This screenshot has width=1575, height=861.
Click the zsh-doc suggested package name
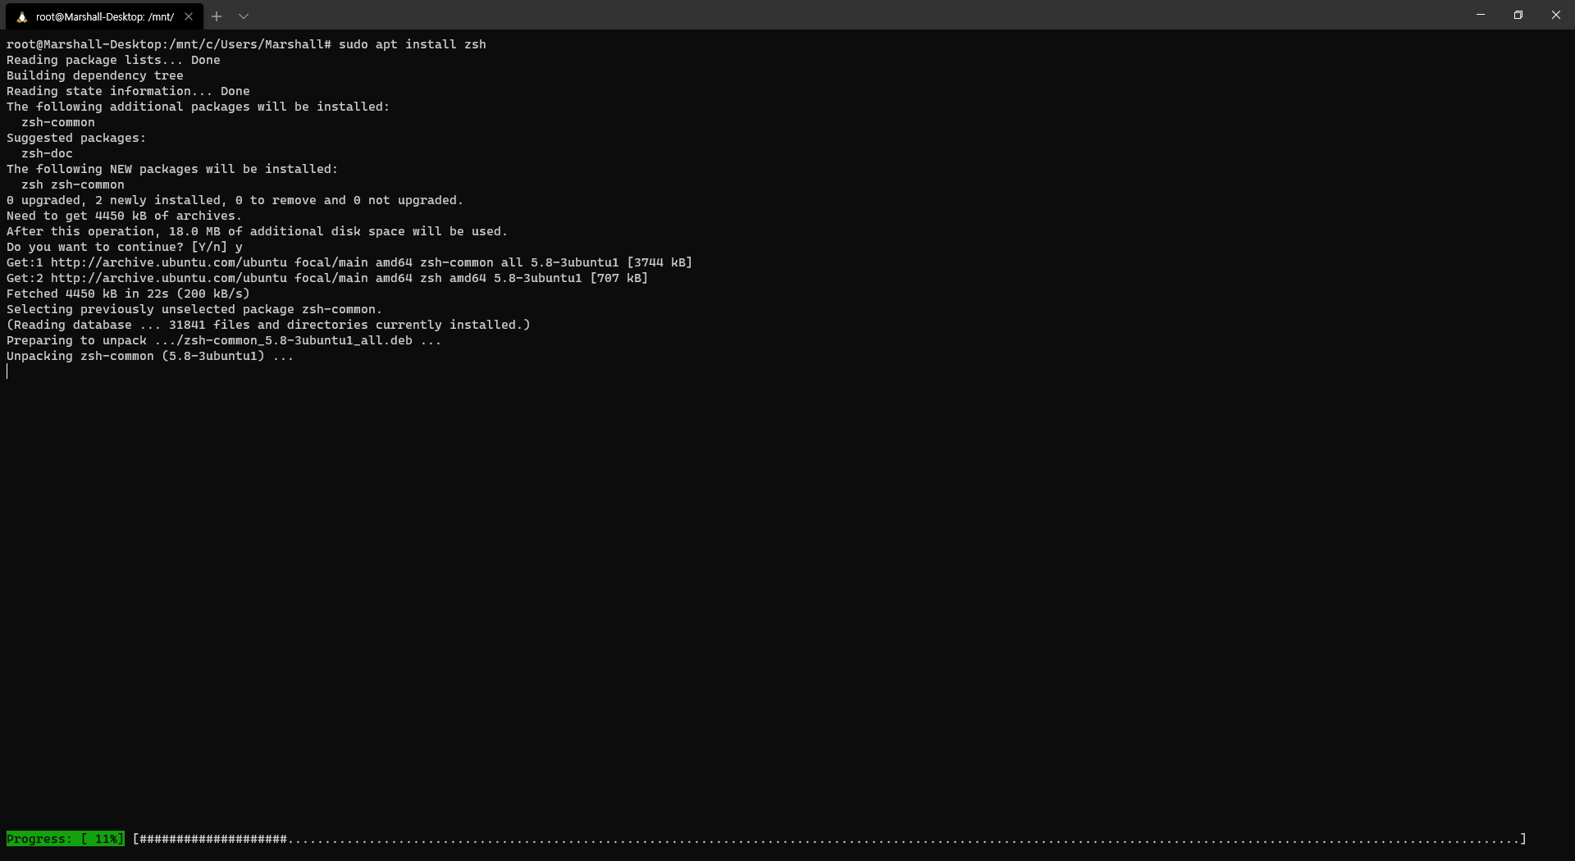pos(46,153)
